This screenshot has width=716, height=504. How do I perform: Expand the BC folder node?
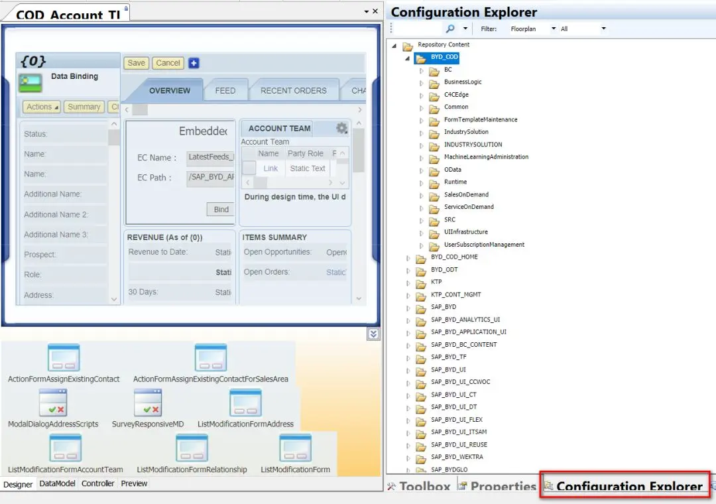click(x=422, y=70)
